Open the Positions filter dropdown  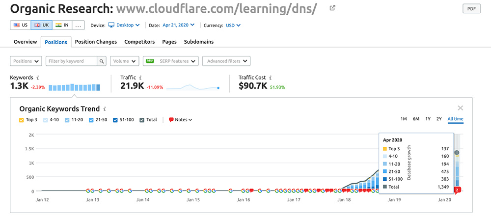(26, 61)
